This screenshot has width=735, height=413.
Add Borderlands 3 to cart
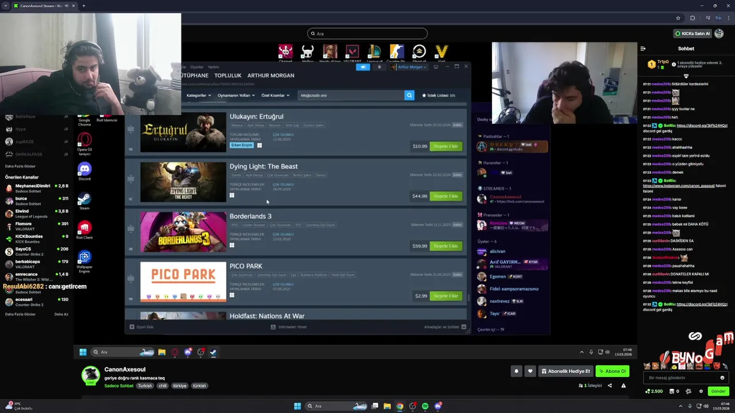coord(446,246)
